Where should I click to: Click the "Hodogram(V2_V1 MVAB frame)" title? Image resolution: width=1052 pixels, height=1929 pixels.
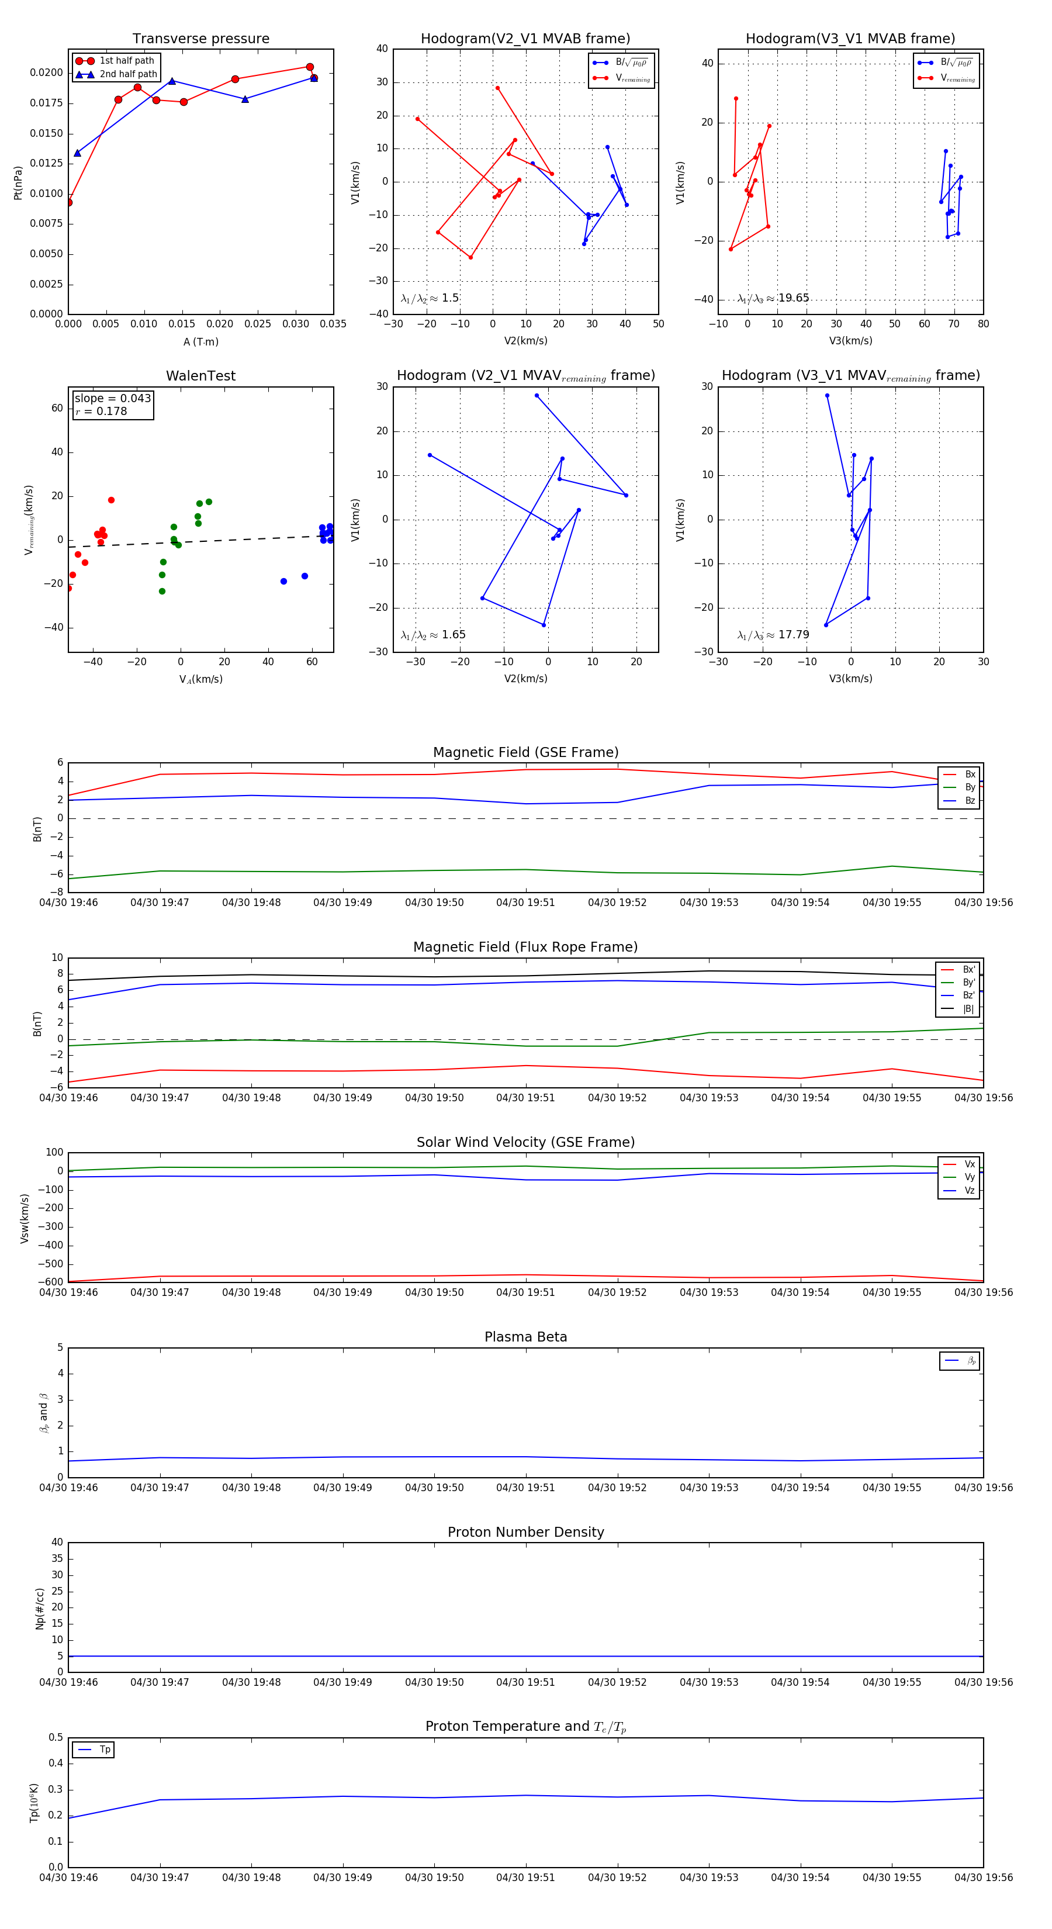click(x=525, y=39)
